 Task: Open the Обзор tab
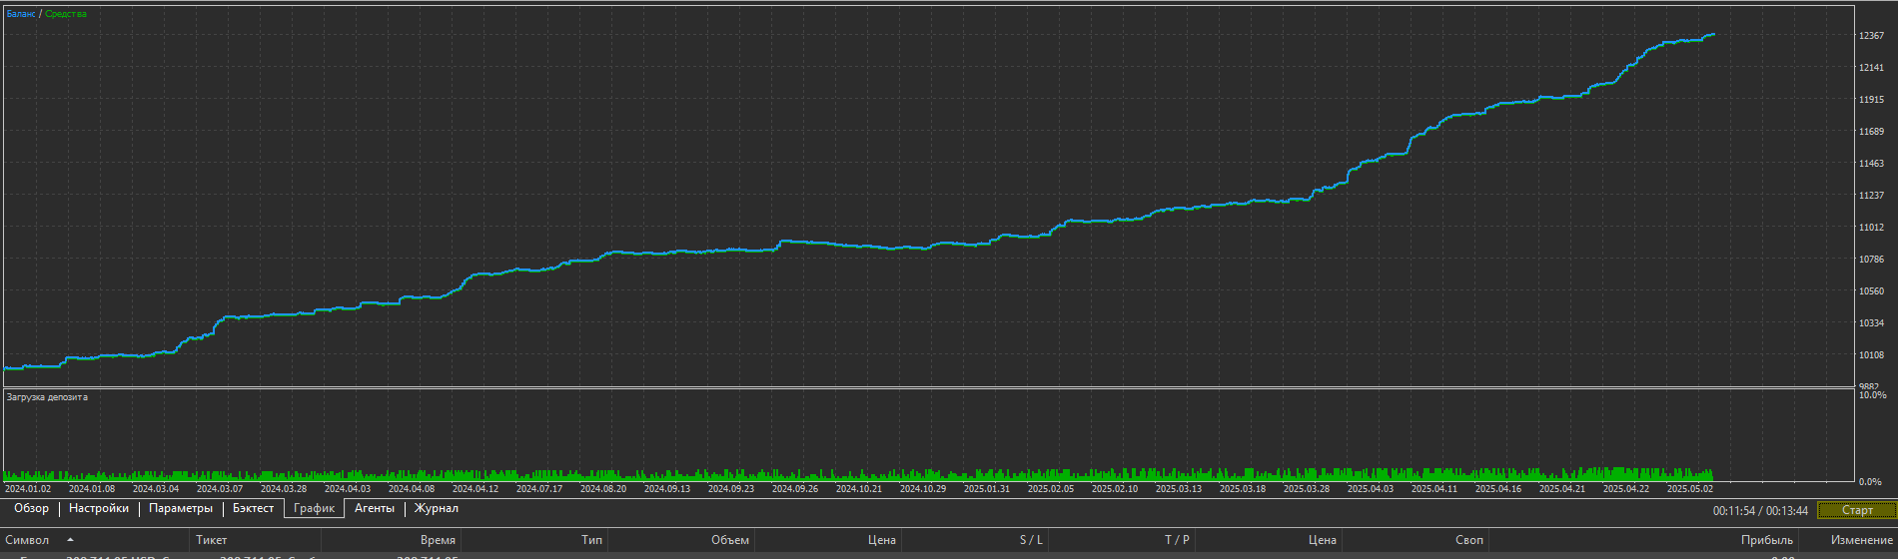coord(31,509)
